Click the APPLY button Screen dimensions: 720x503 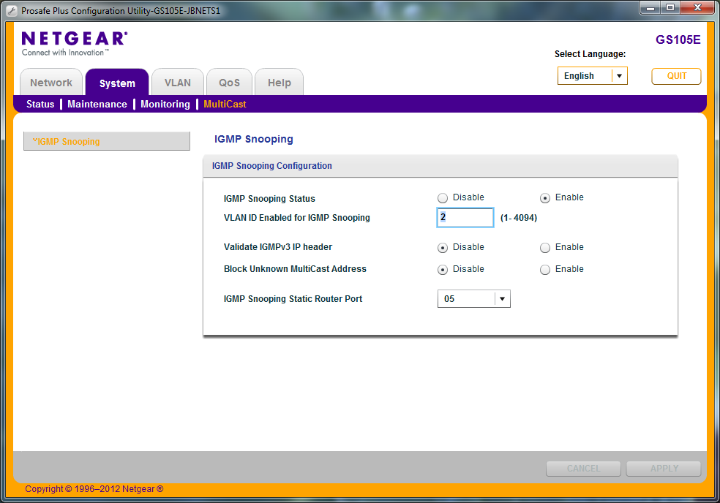664,469
